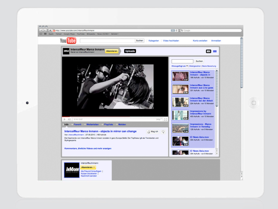The height and width of the screenshot is (209, 278).
Task: Mute the video using the speaker icon
Action: tap(69, 119)
